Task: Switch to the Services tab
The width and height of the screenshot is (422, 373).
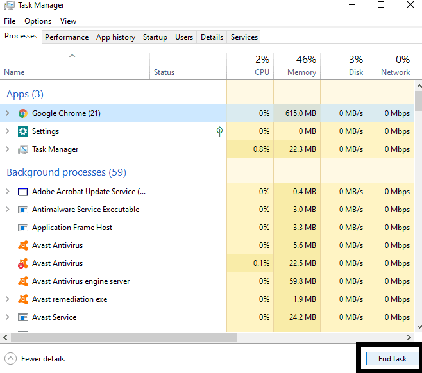Action: 244,37
